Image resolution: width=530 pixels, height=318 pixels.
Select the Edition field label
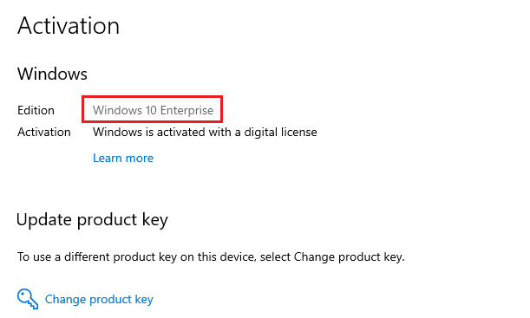click(36, 110)
